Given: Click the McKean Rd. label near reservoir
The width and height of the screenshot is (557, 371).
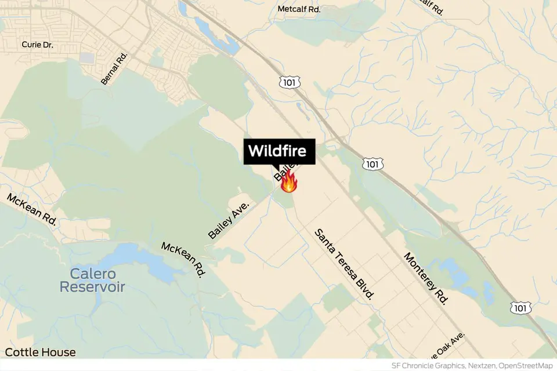Looking at the screenshot, I should 184,260.
